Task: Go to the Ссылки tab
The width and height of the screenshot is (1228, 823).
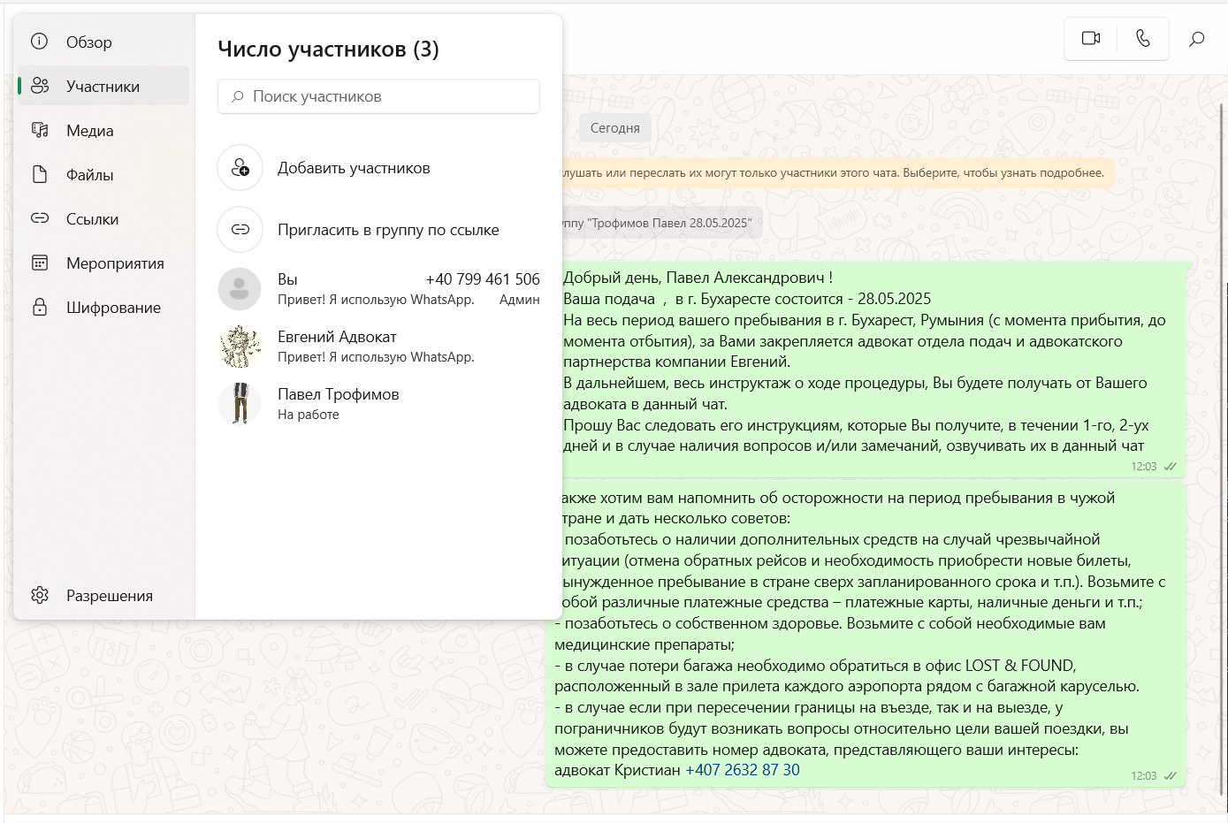Action: tap(103, 218)
